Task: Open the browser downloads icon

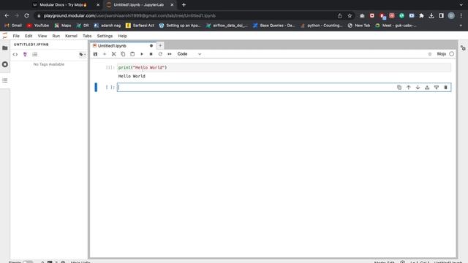Action: [x=431, y=15]
